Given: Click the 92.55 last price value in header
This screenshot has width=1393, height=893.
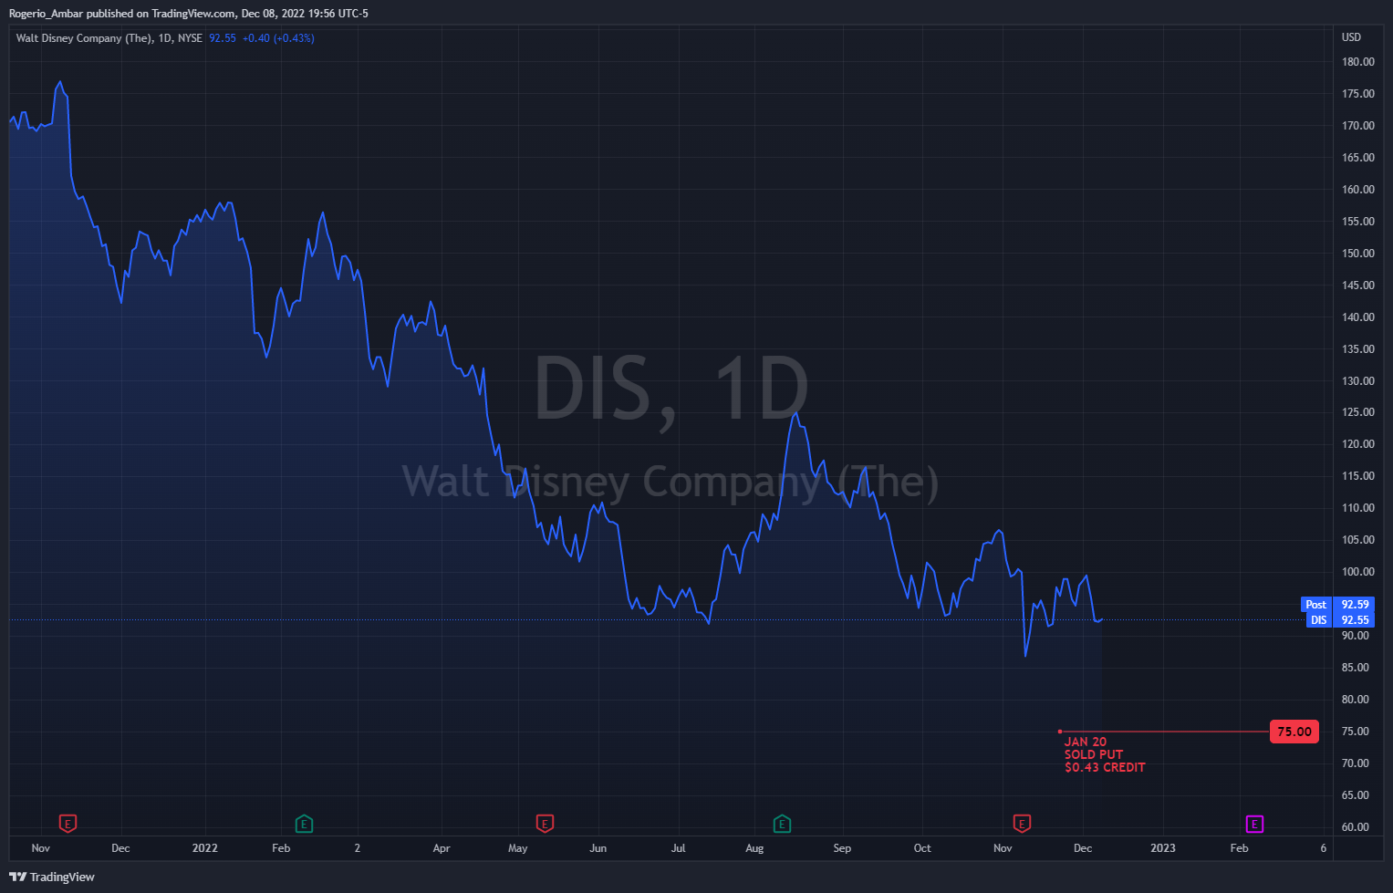Looking at the screenshot, I should click(223, 38).
